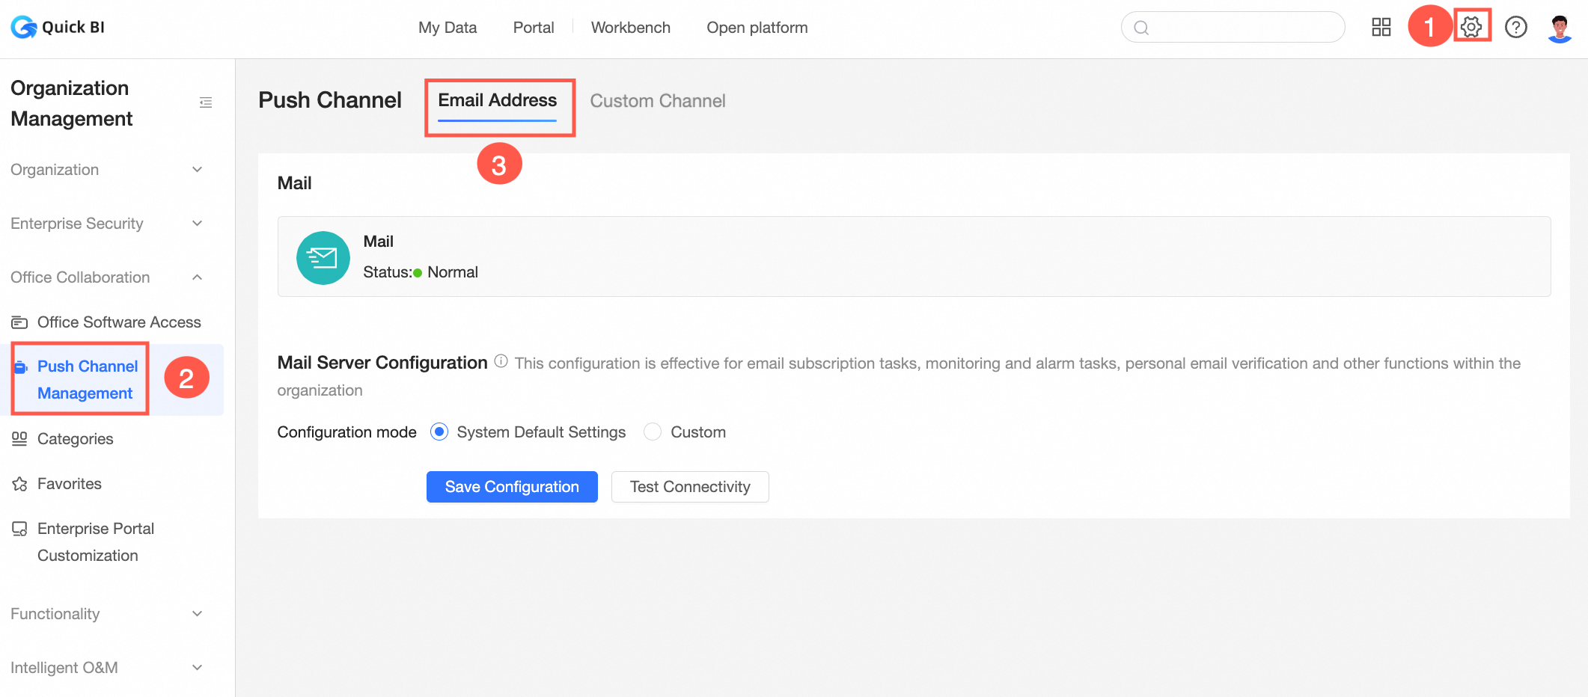This screenshot has height=697, width=1588.
Task: Click the help question mark icon
Action: coord(1515,28)
